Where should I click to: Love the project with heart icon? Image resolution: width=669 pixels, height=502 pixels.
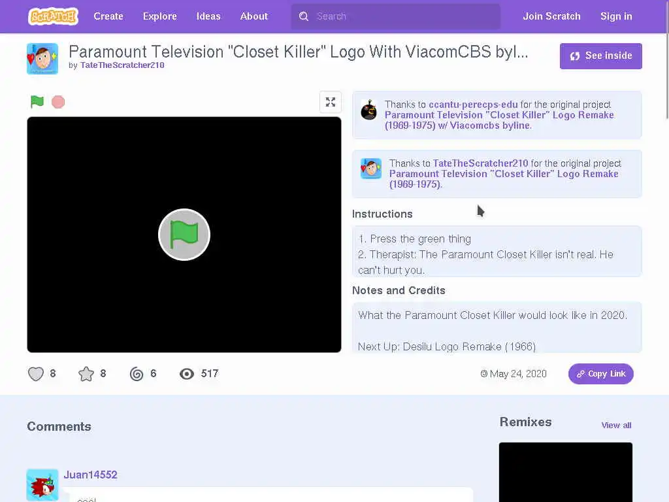36,374
